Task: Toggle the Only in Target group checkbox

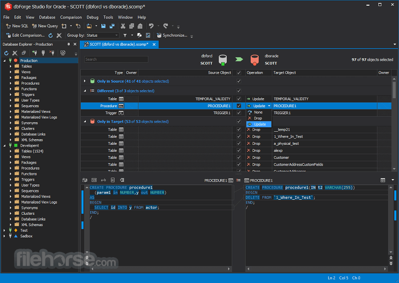Action: pyautogui.click(x=238, y=121)
